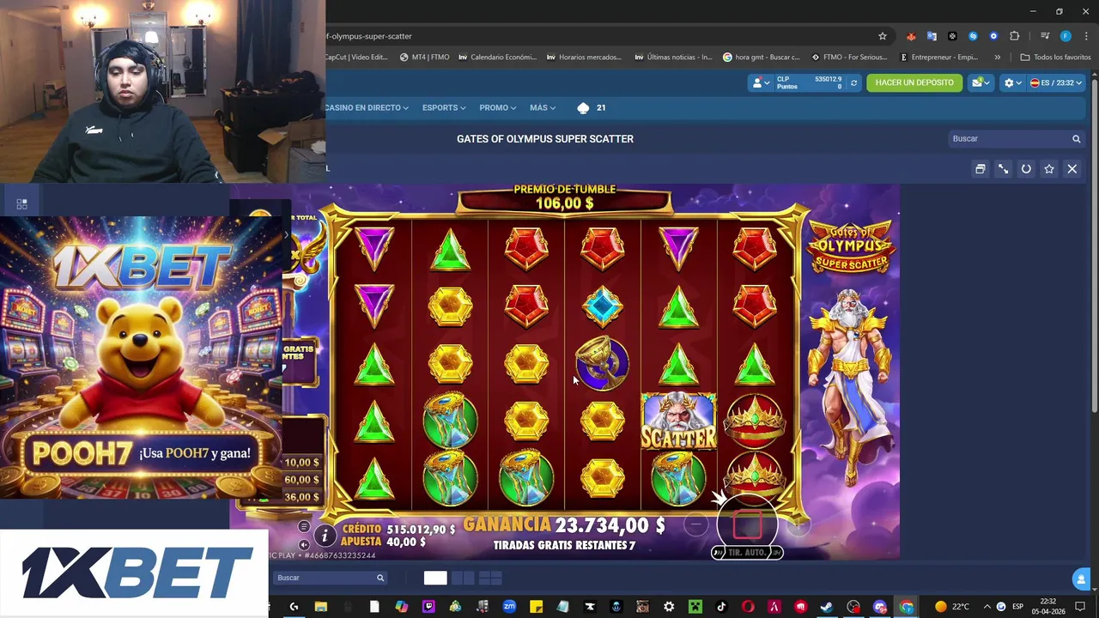This screenshot has height=618, width=1099.
Task: Open Chrome extensions puzzle icon
Action: click(1014, 36)
